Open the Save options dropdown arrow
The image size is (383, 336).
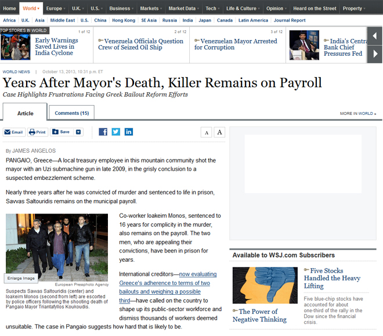[79, 132]
